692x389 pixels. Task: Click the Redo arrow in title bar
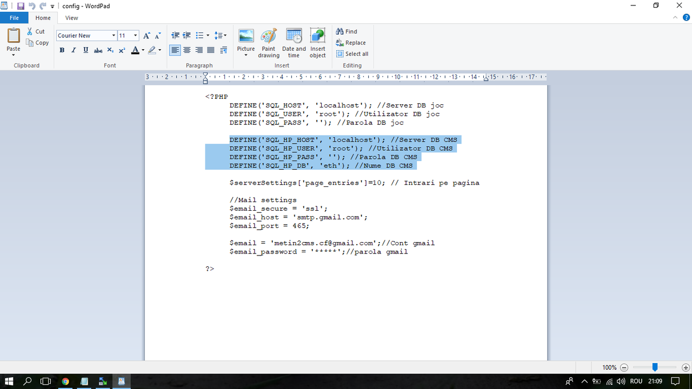[43, 6]
